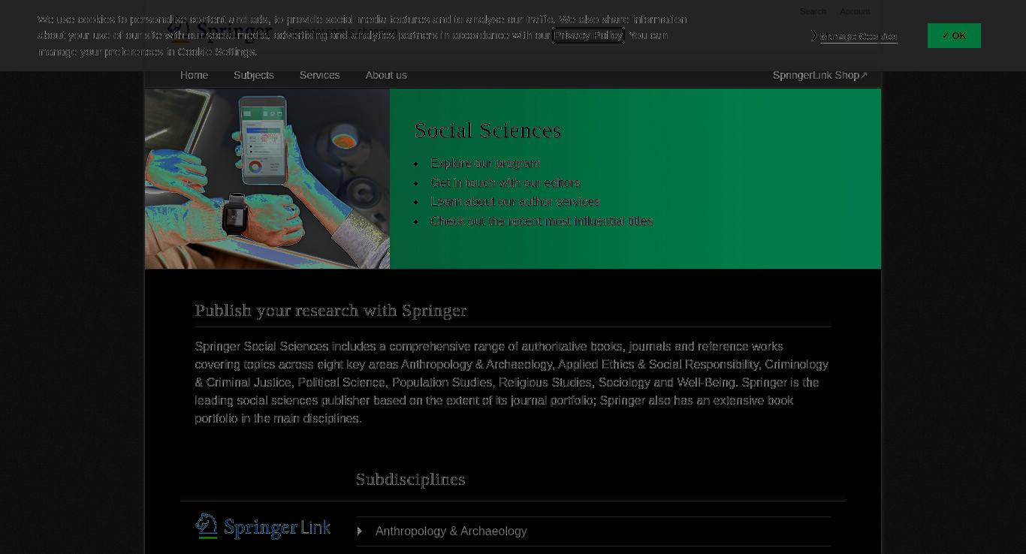Select 'Get in touch with our editors'
This screenshot has height=554, width=1026.
[505, 183]
